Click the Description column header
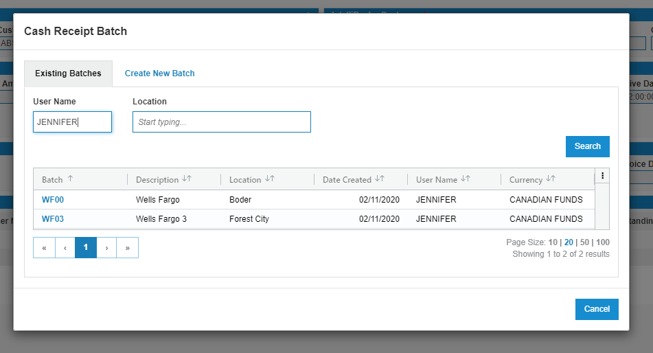Image resolution: width=653 pixels, height=353 pixels. click(x=174, y=180)
